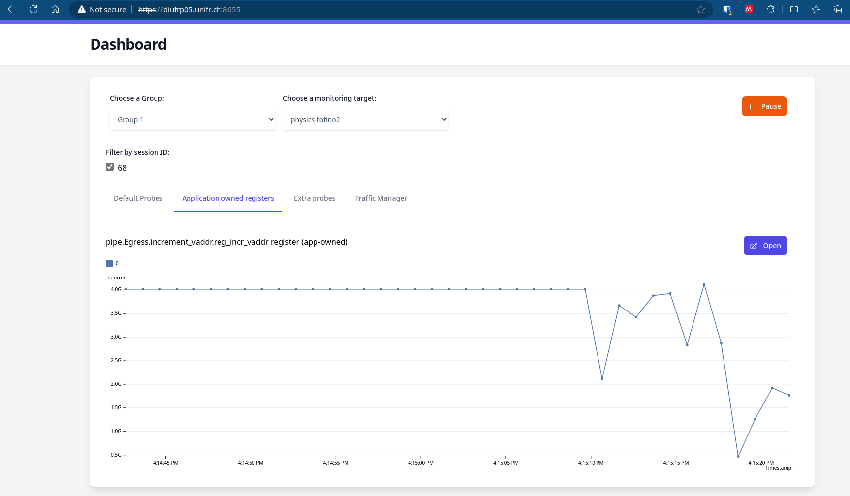Open the Choose a Group dropdown

192,119
